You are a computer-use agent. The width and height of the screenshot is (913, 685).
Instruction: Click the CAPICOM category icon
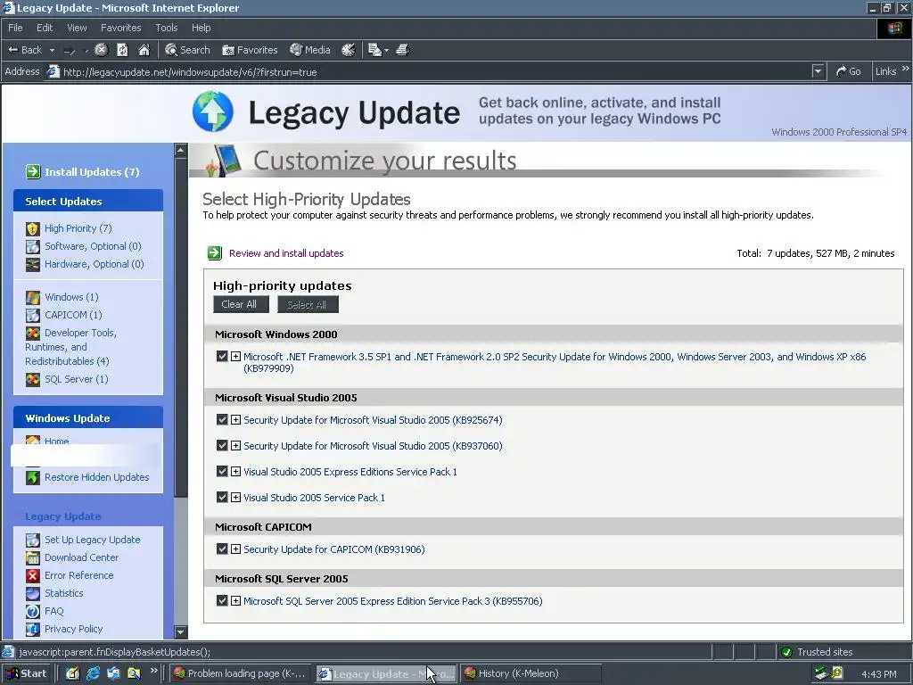click(33, 315)
